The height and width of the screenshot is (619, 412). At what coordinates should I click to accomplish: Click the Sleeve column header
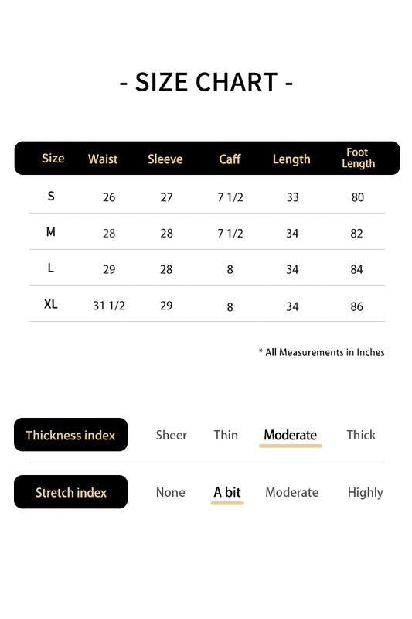[x=165, y=159]
